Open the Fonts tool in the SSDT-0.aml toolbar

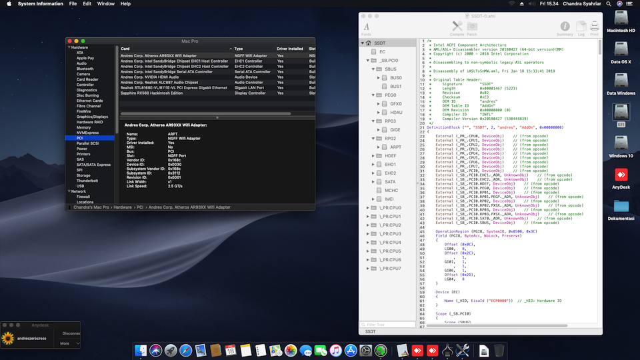[367, 27]
